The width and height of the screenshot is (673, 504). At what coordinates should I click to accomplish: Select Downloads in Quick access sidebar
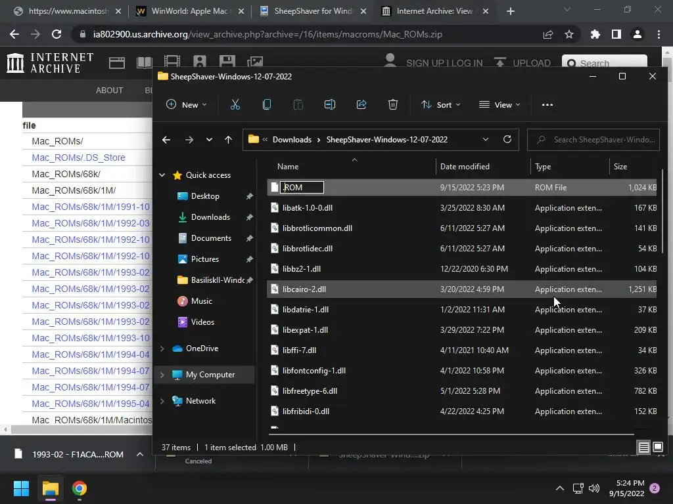210,217
